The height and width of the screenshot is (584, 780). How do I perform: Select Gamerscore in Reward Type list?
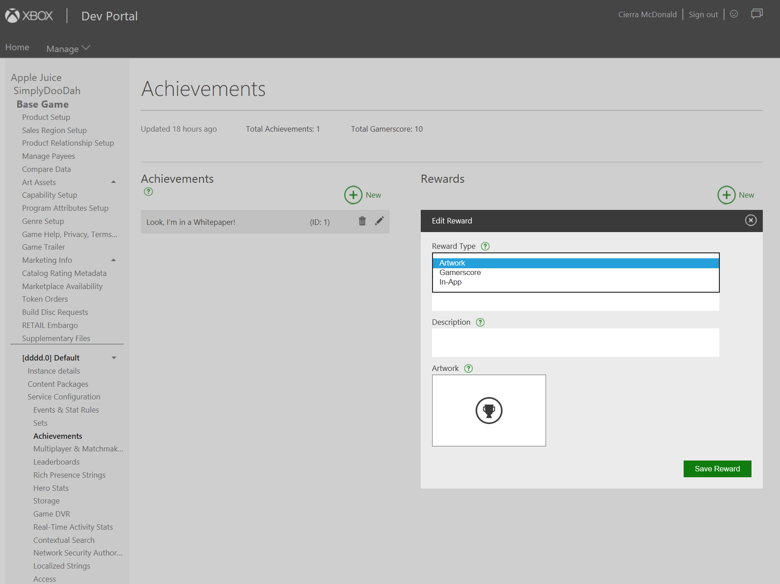[575, 272]
